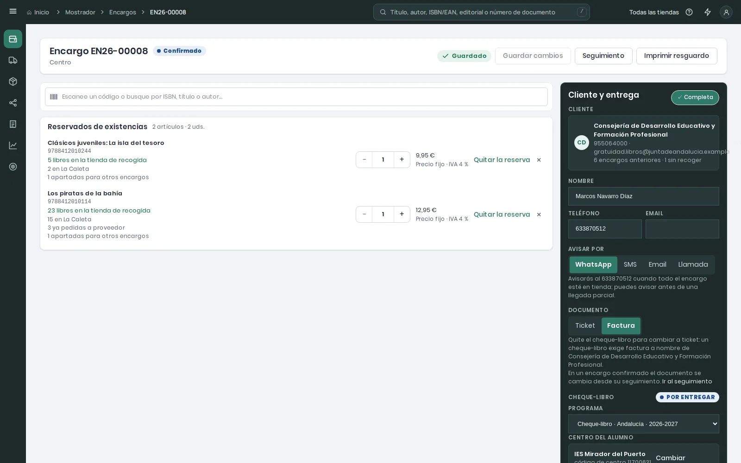Screen dimensions: 741x463
Task: Go to Mostrador breadcrumb
Action: tap(80, 12)
